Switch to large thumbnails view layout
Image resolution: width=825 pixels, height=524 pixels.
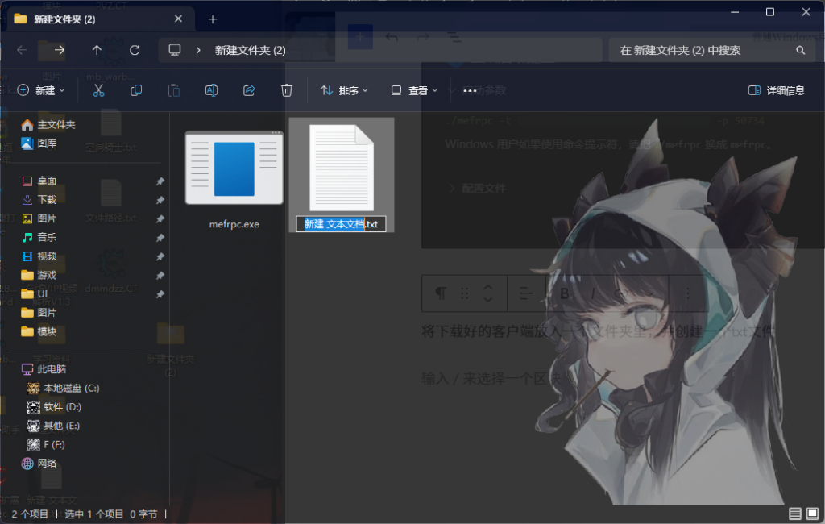tap(811, 514)
